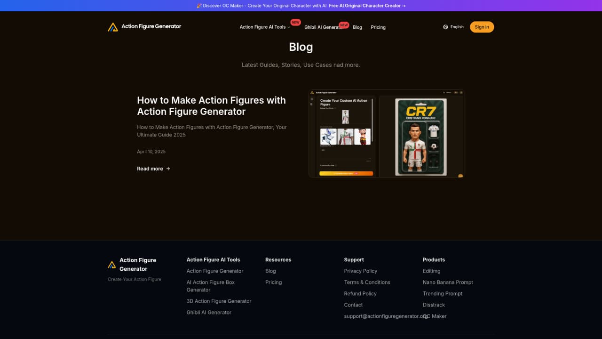Open Trending Prompt footer link
Image resolution: width=602 pixels, height=339 pixels.
(x=443, y=294)
